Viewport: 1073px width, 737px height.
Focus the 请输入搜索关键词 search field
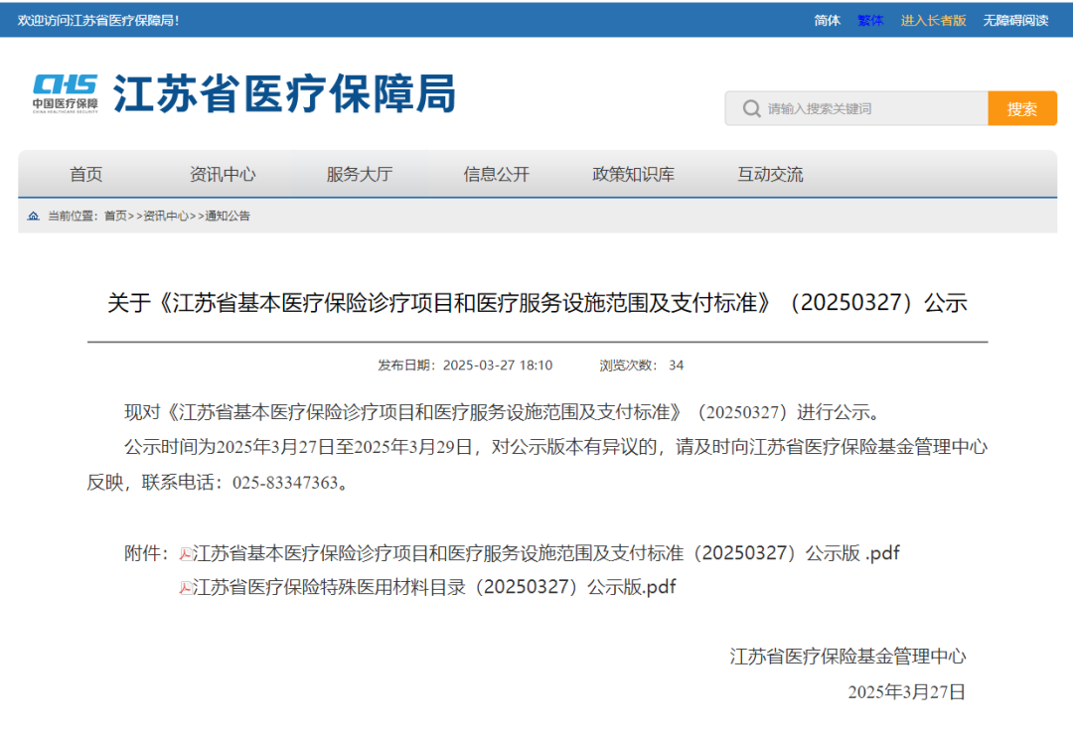point(856,109)
